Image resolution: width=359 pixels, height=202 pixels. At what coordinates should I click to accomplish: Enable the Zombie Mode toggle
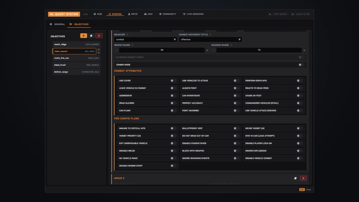tap(301, 65)
